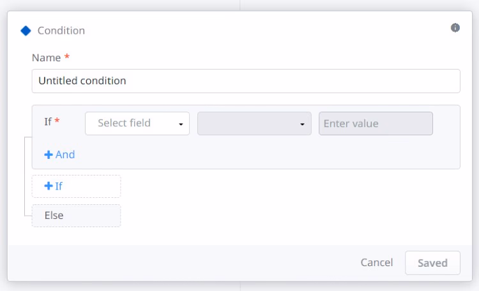
Task: Click the blue diamond Condition icon
Action: click(x=26, y=31)
